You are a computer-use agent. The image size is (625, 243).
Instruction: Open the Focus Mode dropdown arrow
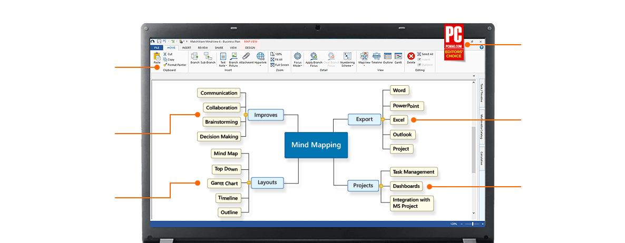pyautogui.click(x=301, y=66)
